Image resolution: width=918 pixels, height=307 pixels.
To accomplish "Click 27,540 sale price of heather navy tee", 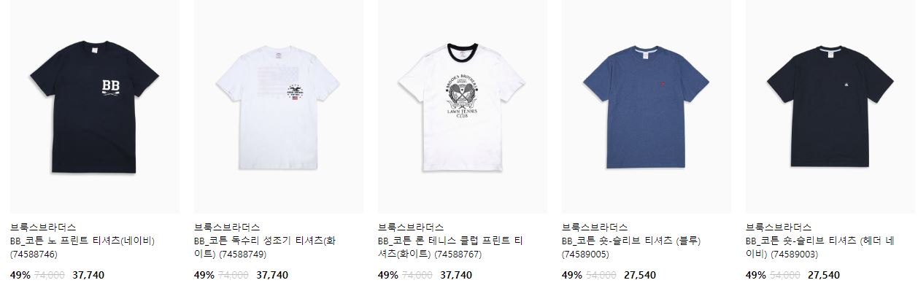I will pos(825,275).
